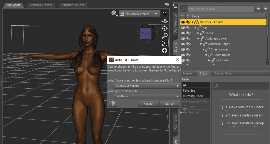The width and height of the screenshot is (270, 144).
Task: Click the Front face of view cube
Action: tap(145, 34)
